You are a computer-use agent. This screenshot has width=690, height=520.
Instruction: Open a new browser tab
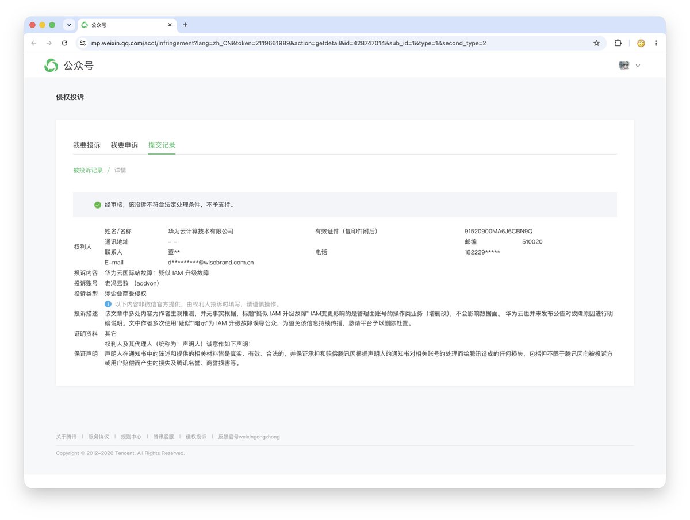coord(185,25)
